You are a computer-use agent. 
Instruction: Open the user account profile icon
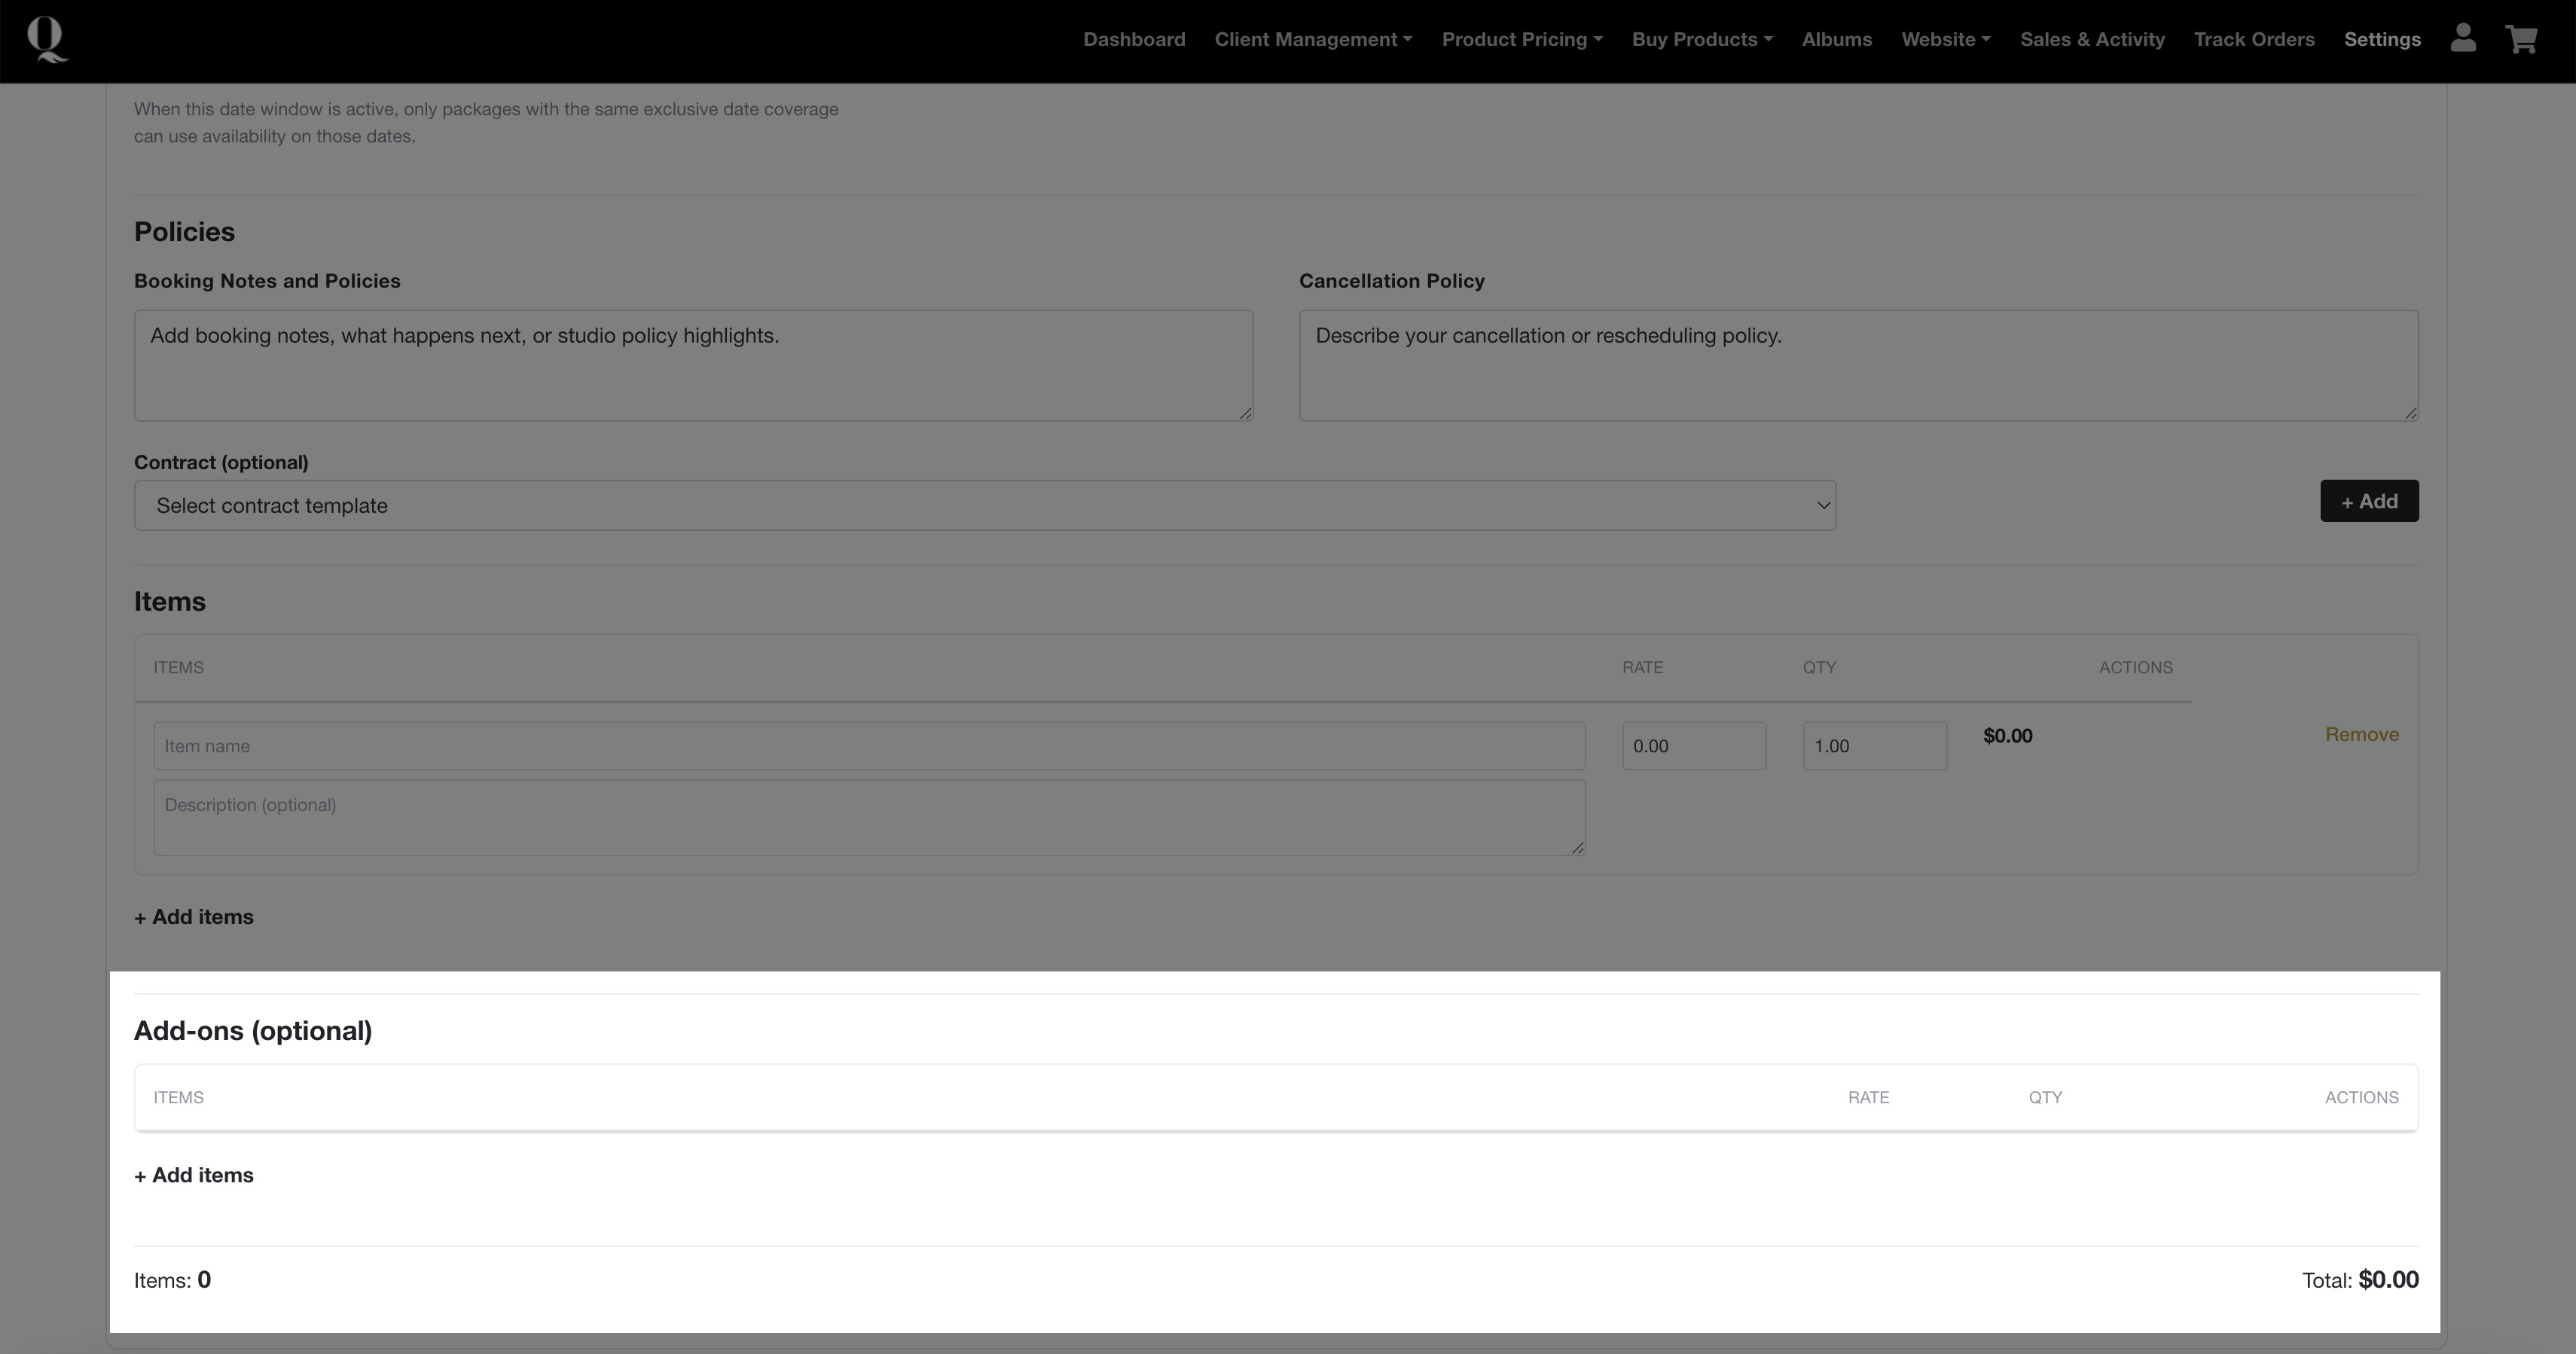click(x=2463, y=39)
